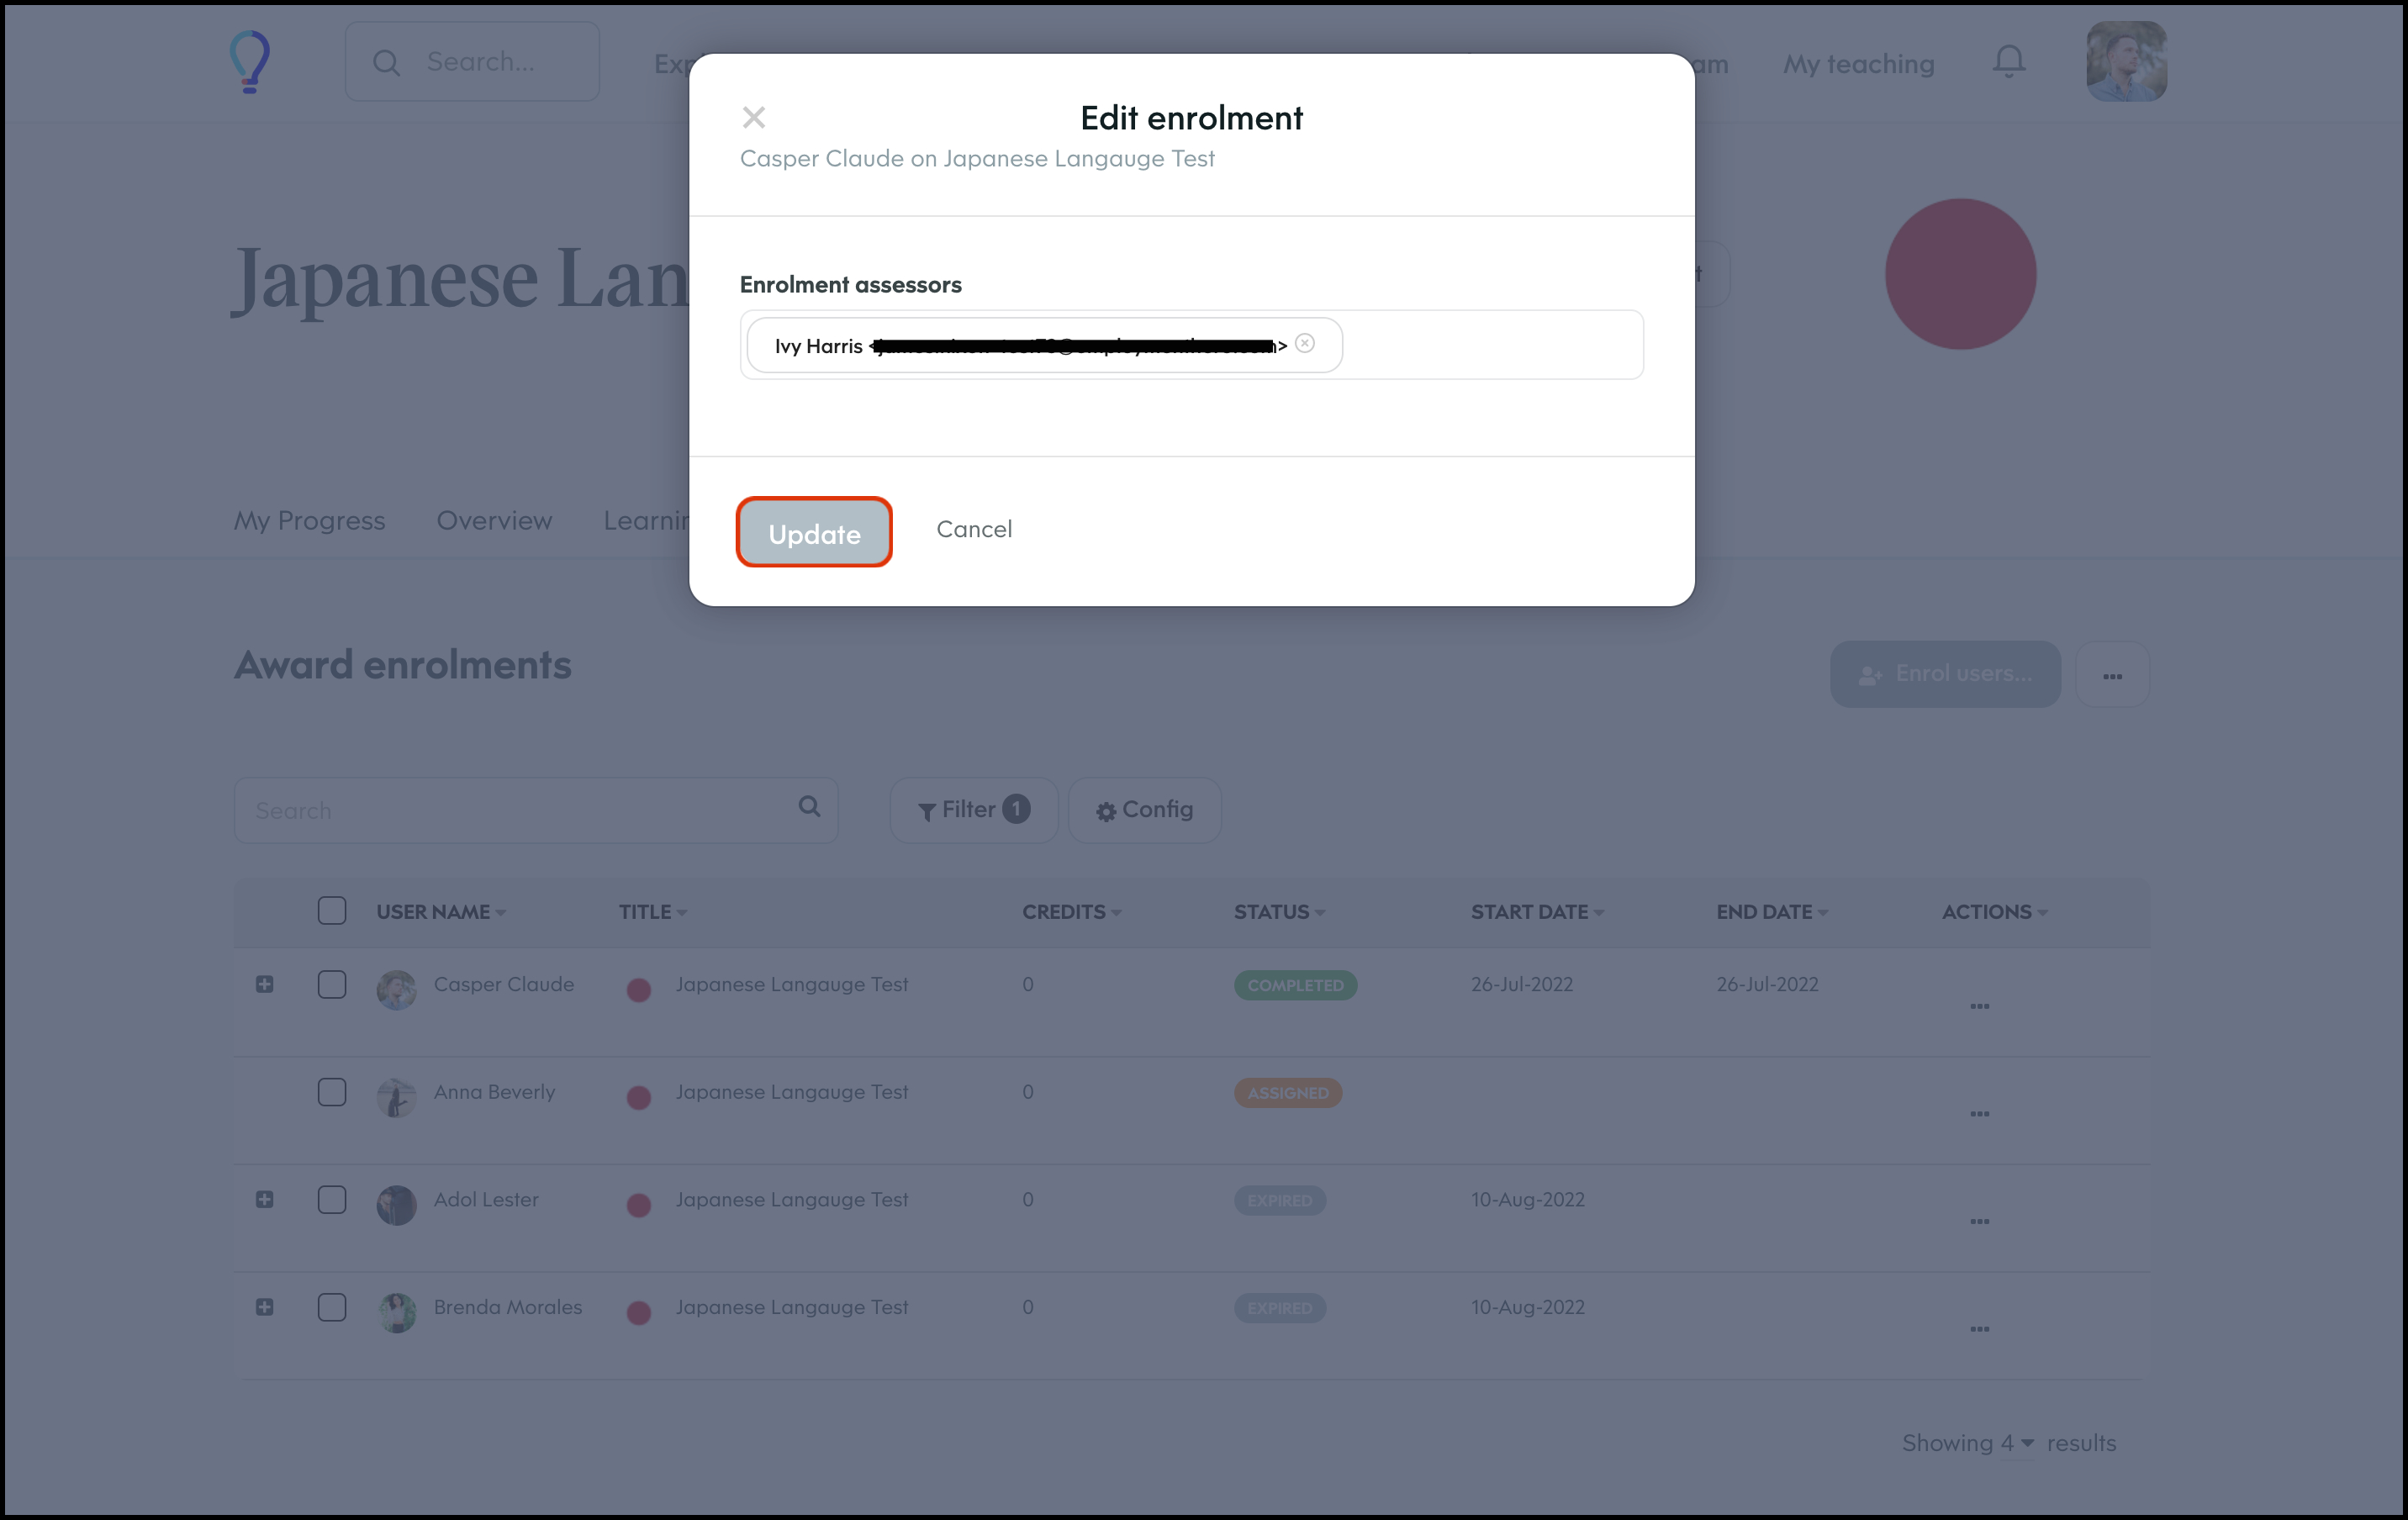
Task: Click the lightbulb logo icon
Action: tap(250, 62)
